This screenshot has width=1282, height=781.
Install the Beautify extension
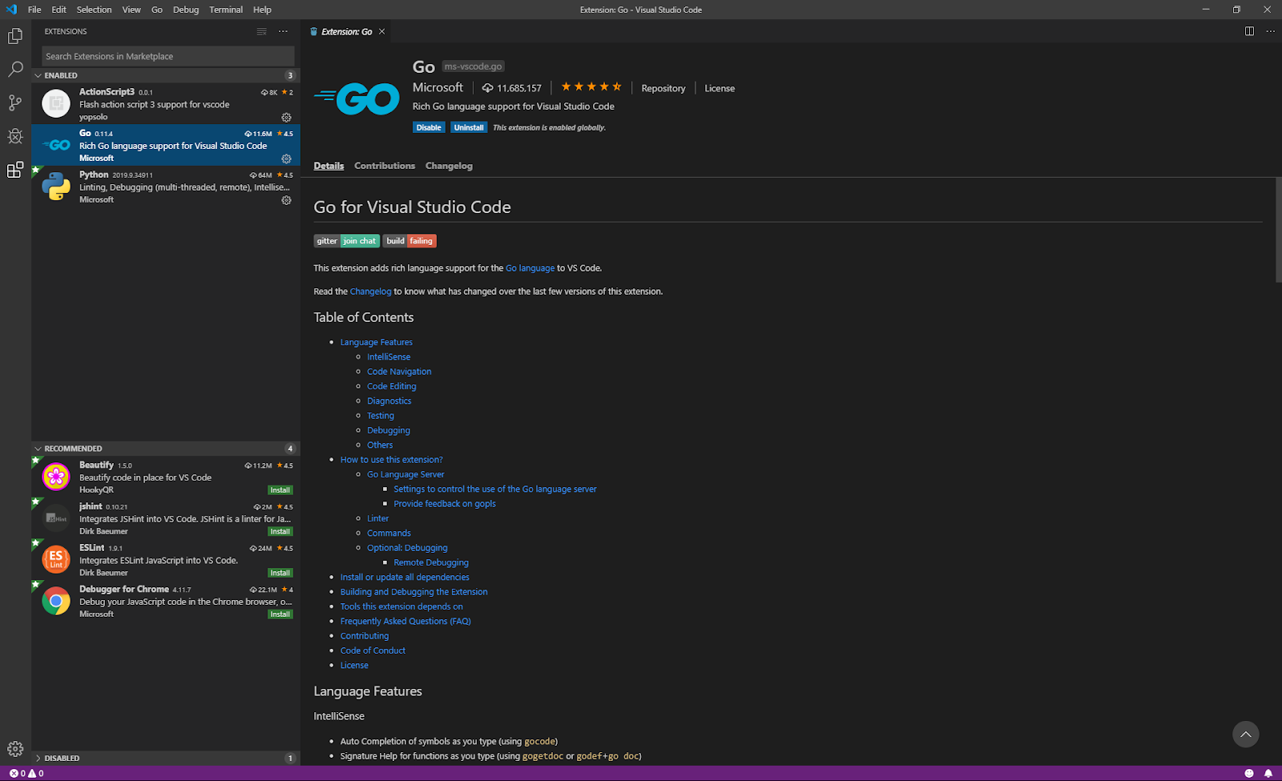tap(280, 490)
